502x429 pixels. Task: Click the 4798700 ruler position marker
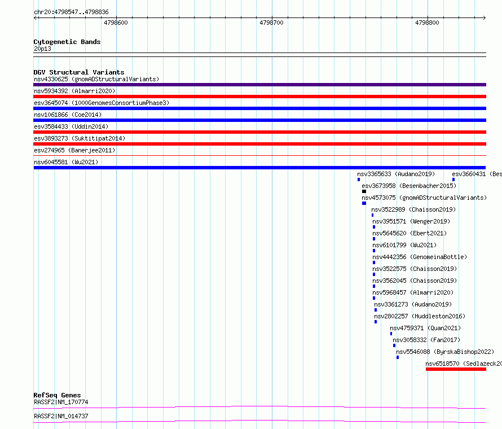(x=271, y=23)
